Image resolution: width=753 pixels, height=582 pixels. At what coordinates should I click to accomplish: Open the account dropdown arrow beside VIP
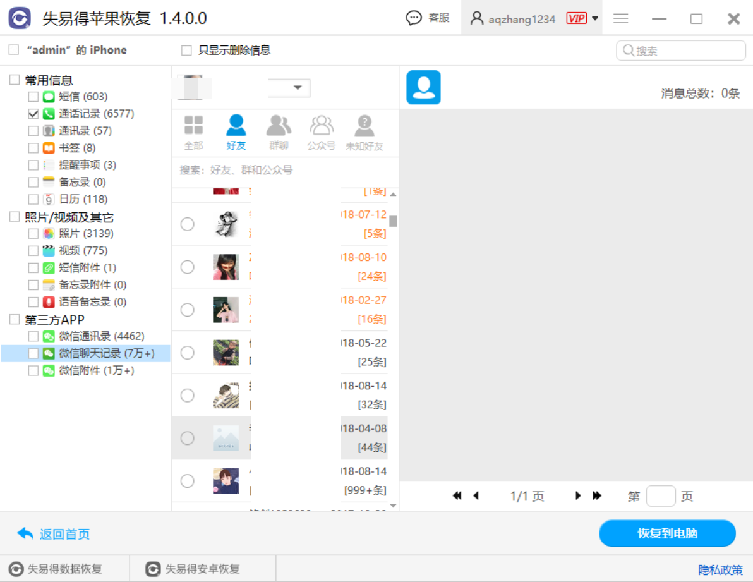click(x=595, y=18)
